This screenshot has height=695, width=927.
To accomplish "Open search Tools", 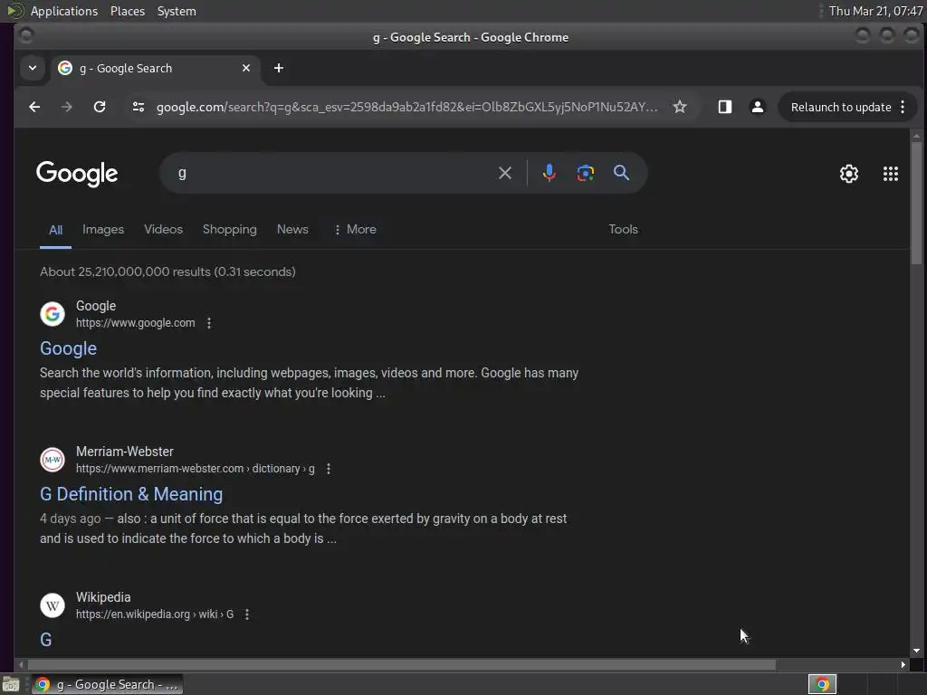I will click(623, 229).
